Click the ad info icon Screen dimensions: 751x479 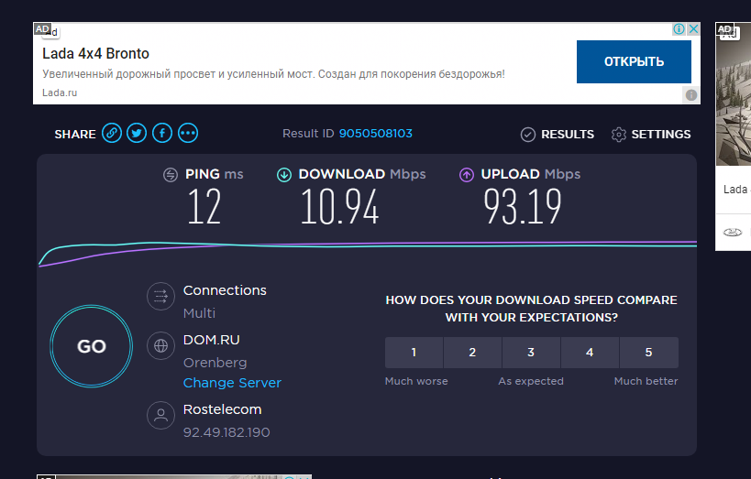(679, 29)
